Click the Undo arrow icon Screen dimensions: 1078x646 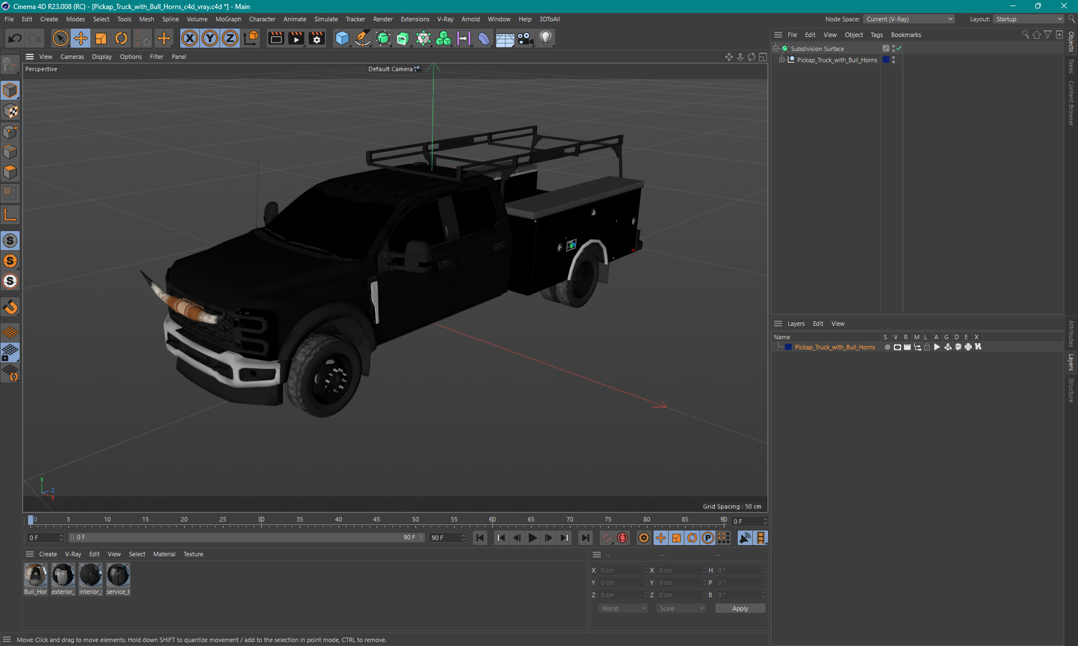[x=15, y=38]
